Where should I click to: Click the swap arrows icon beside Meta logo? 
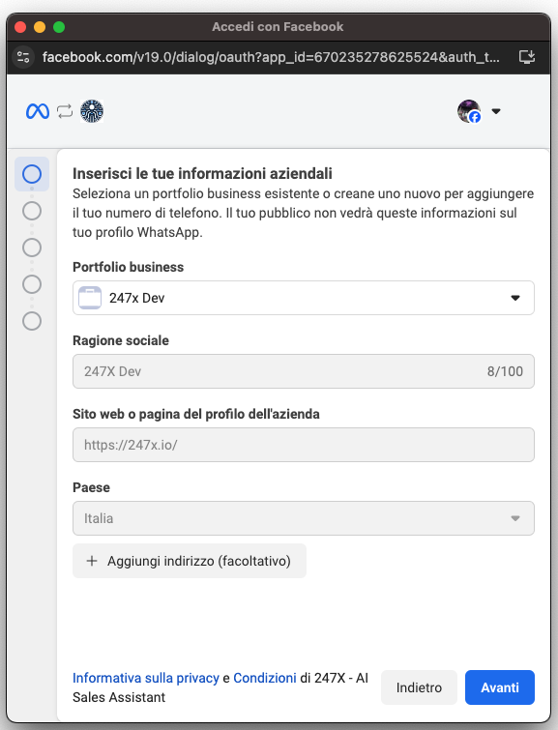click(x=65, y=111)
